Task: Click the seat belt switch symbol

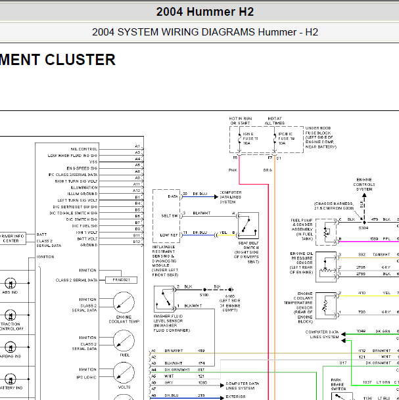Action: click(248, 225)
